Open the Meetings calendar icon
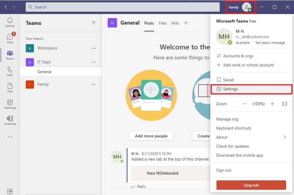The image size is (294, 195). pyautogui.click(x=10, y=104)
